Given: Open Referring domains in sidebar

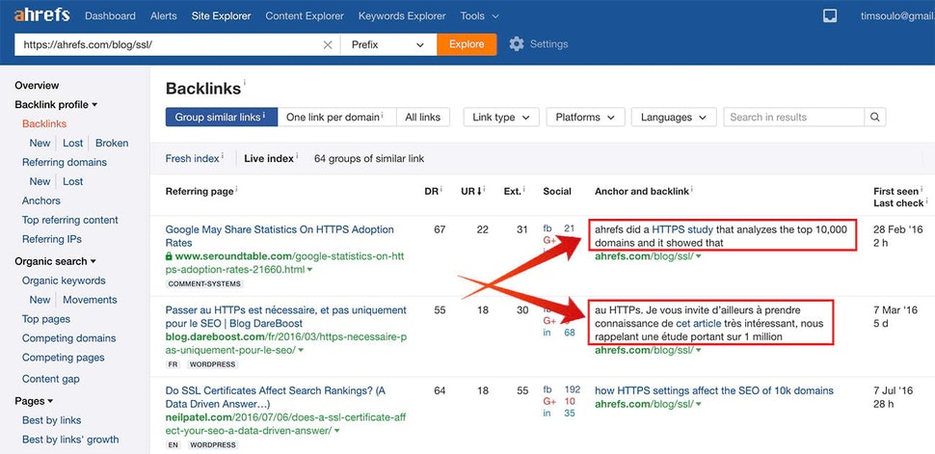Looking at the screenshot, I should 65,162.
